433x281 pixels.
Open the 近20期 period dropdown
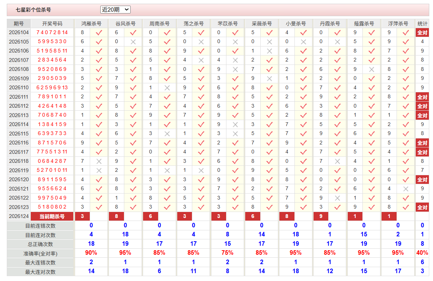click(115, 10)
